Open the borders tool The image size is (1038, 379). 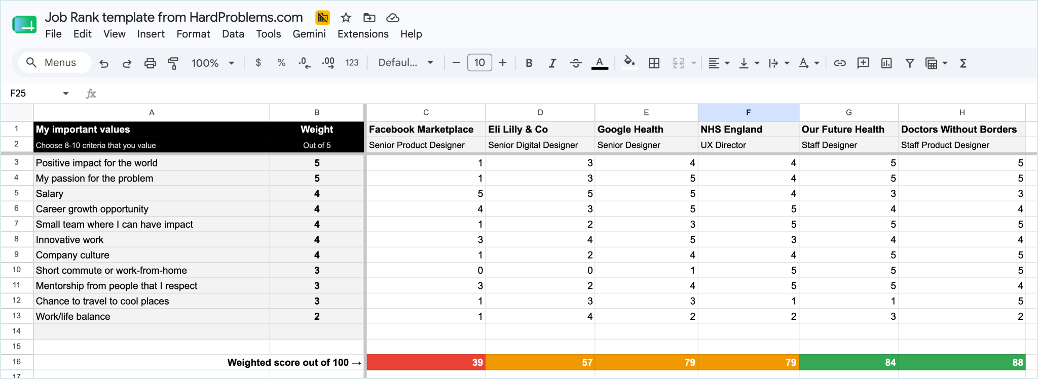654,63
